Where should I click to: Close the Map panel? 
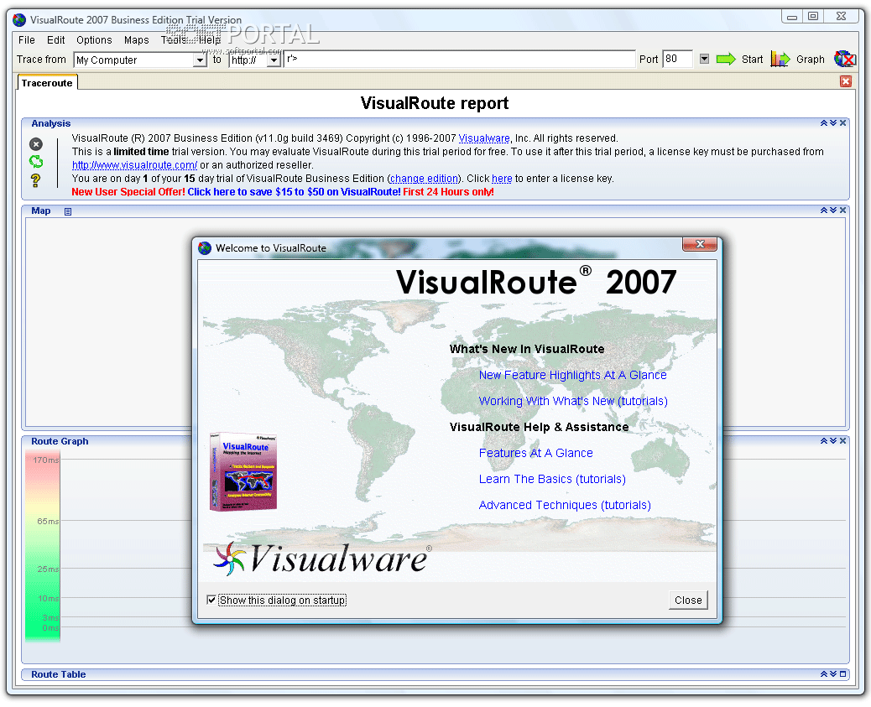(x=842, y=210)
